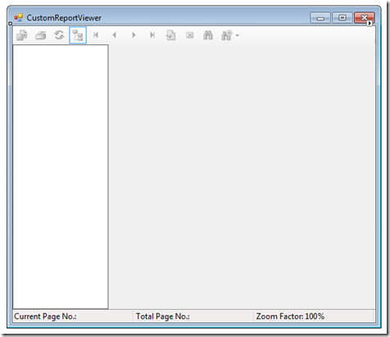Expand the Zoom dropdown arrow
Screen dimensions: 390x337
(238, 35)
